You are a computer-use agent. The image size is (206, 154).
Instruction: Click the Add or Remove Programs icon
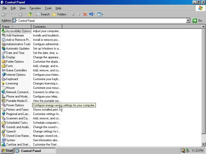click(x=3, y=40)
